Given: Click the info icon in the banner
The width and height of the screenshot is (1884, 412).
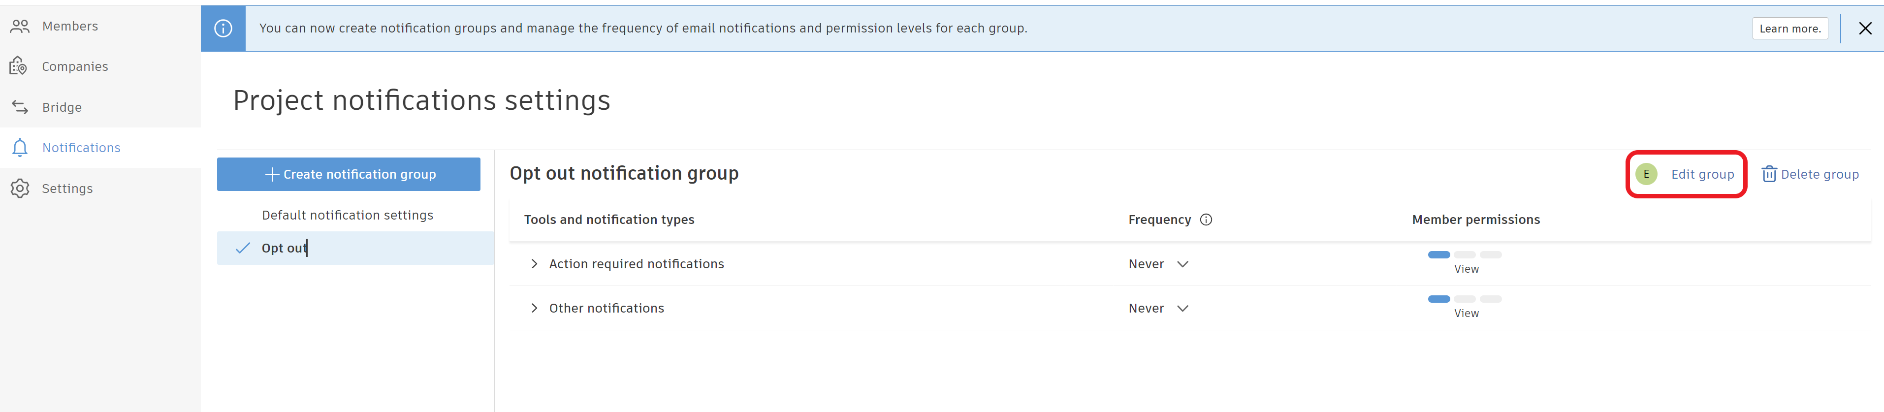Looking at the screenshot, I should pos(223,28).
